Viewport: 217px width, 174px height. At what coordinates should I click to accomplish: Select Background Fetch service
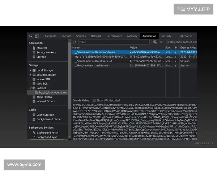47,133
